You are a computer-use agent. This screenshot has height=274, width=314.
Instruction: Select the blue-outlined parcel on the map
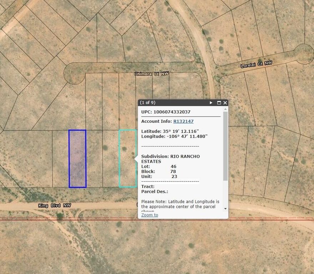[77, 159]
